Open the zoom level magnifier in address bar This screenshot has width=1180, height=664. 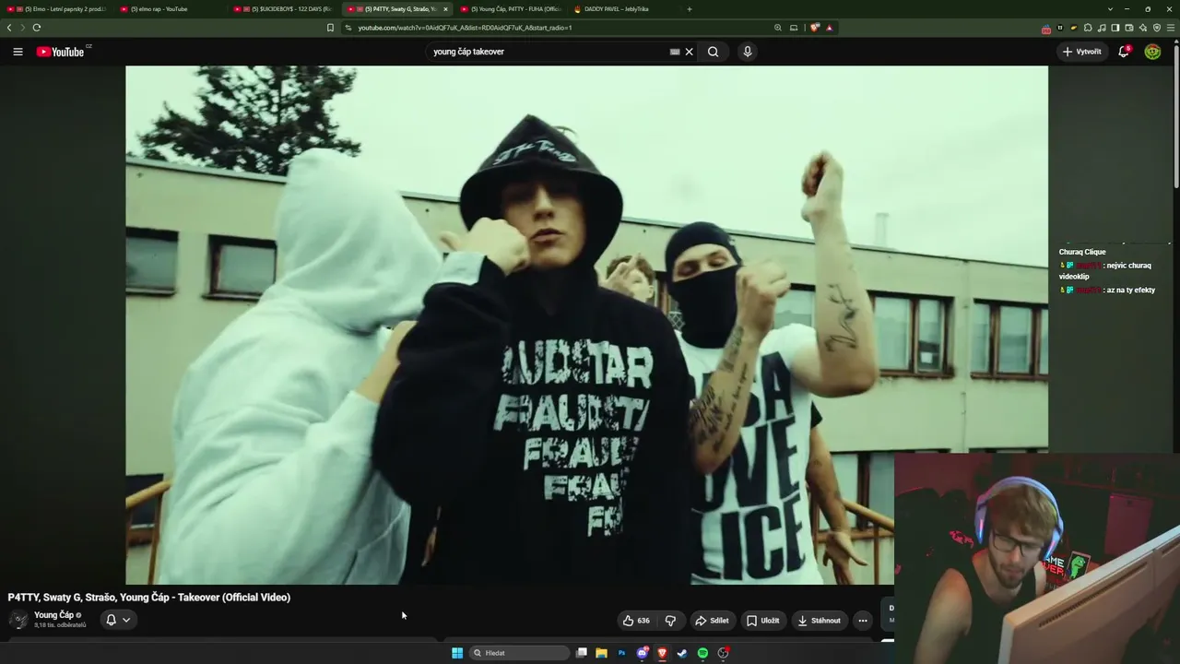pos(778,28)
